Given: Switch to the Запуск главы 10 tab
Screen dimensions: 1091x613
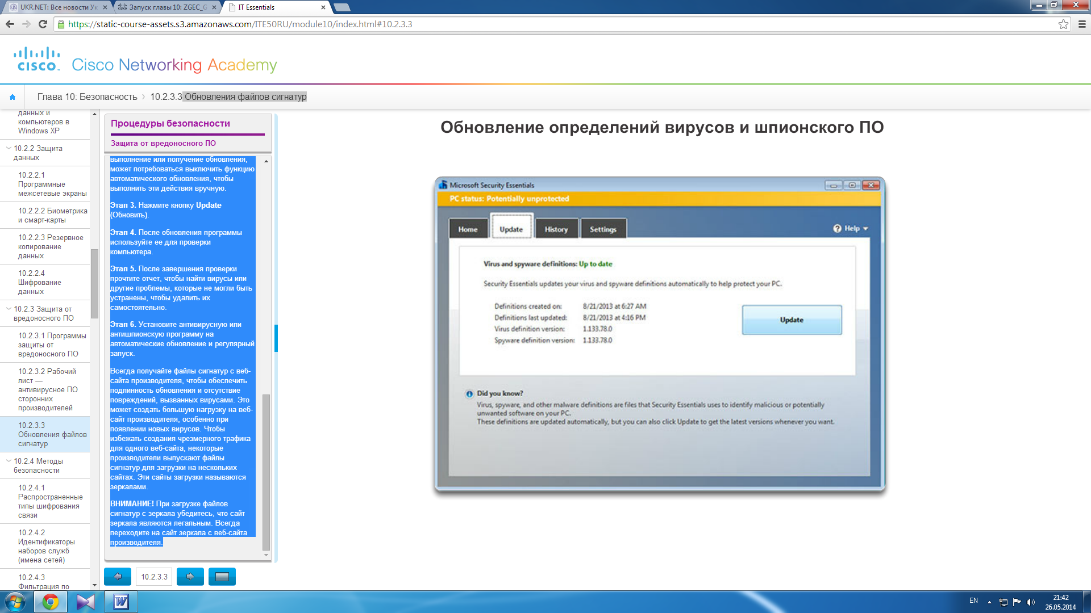Looking at the screenshot, I should (167, 7).
